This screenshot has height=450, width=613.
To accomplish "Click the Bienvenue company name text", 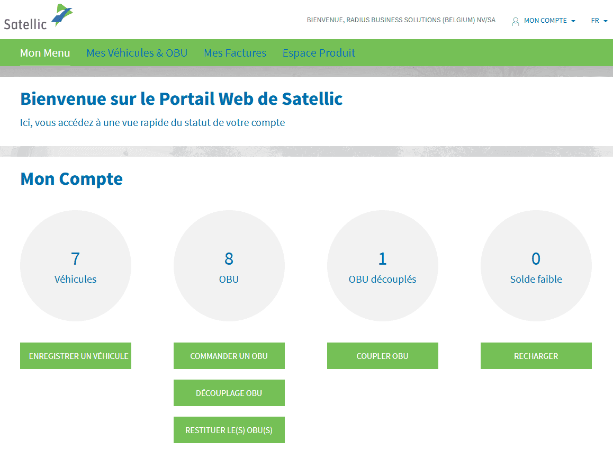I will 401,20.
